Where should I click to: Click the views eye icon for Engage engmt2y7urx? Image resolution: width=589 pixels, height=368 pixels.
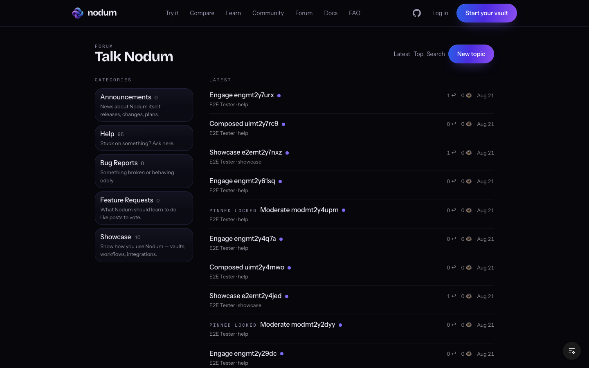coord(469,95)
